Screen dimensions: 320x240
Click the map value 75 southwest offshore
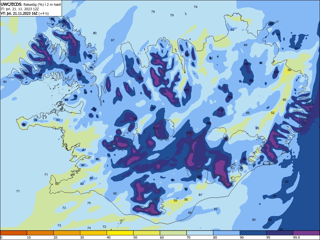coord(89,203)
